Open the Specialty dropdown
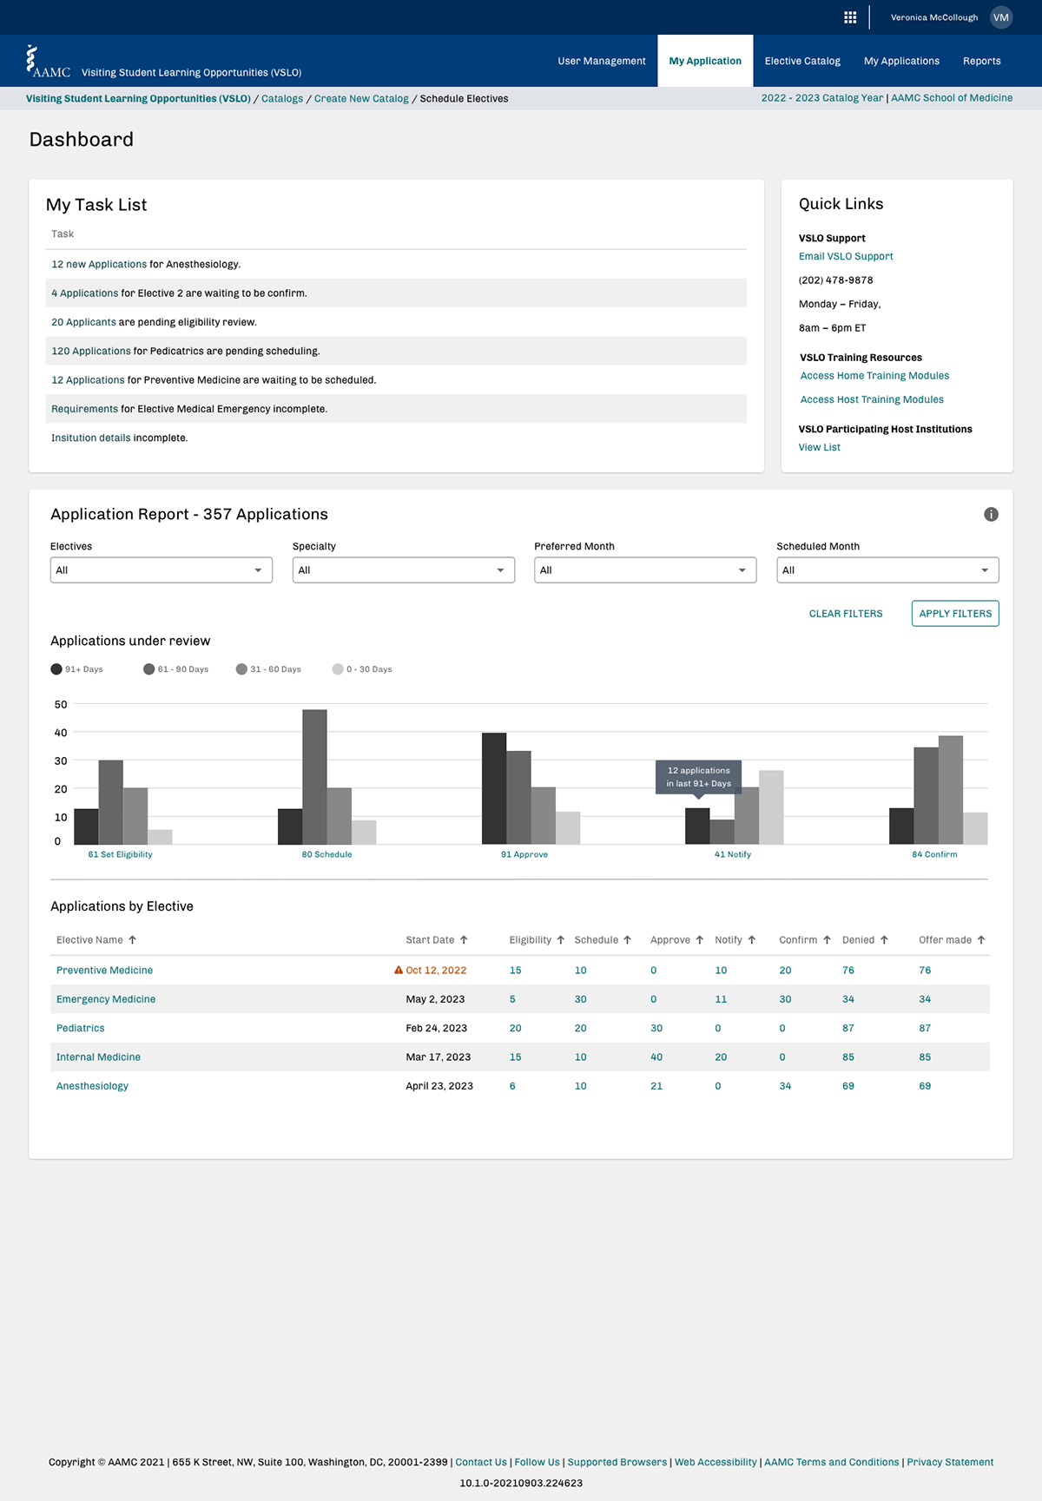The image size is (1042, 1501). pos(404,570)
